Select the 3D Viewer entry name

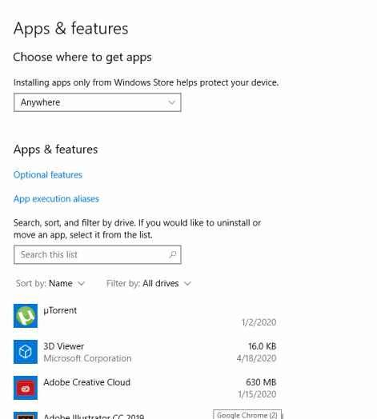pyautogui.click(x=64, y=346)
